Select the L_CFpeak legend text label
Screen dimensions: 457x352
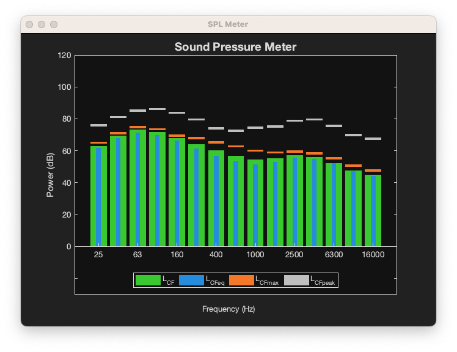point(323,280)
